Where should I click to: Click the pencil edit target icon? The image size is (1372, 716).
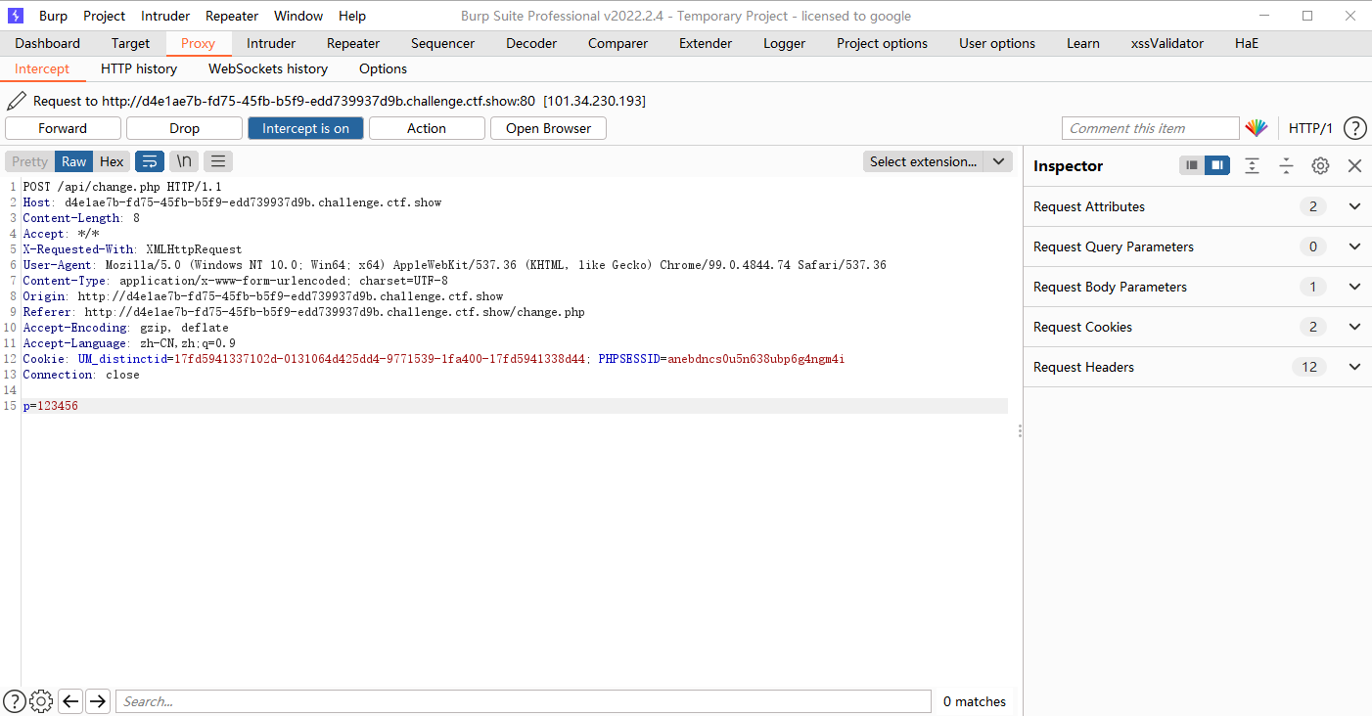(16, 101)
